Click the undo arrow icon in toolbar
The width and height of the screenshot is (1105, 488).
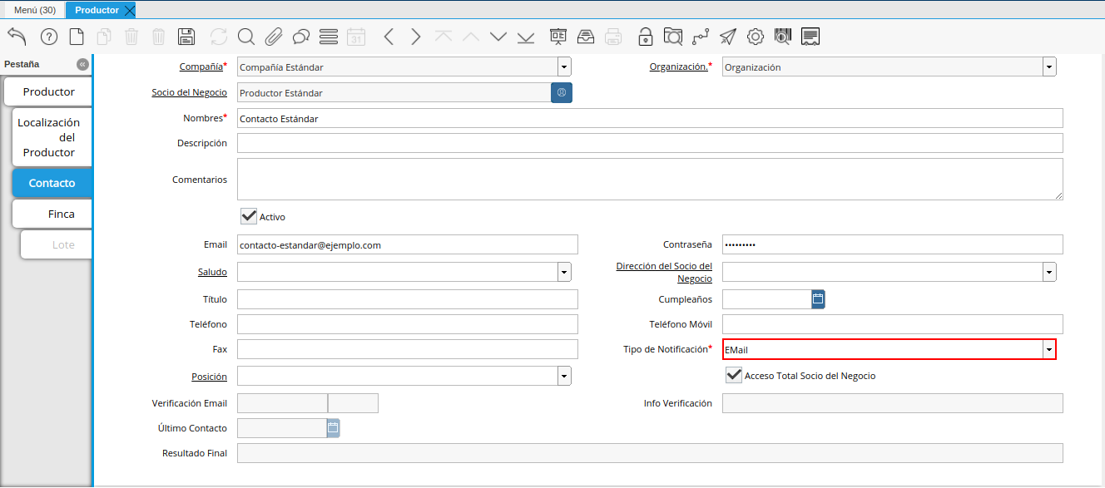pos(17,37)
